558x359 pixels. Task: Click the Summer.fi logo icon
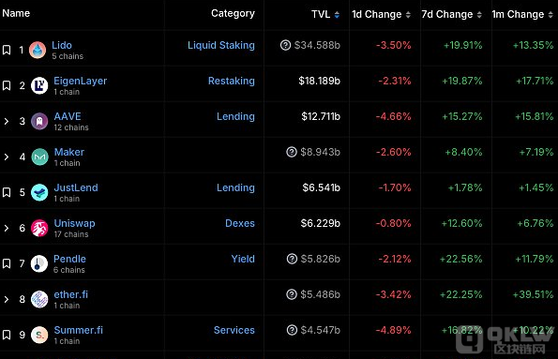pos(39,335)
